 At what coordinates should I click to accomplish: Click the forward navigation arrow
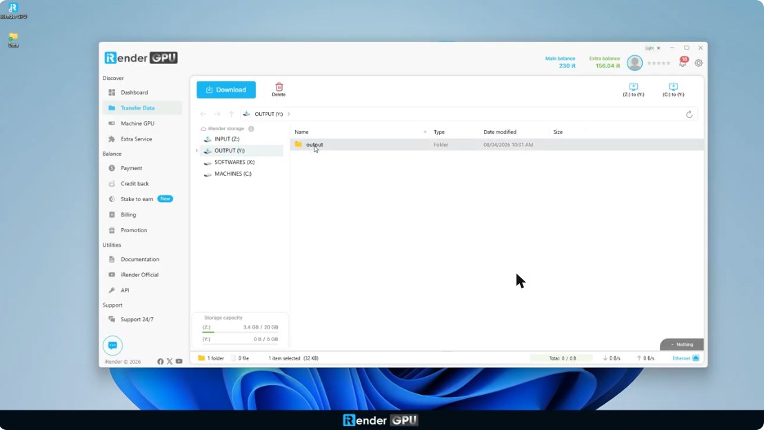coord(217,114)
